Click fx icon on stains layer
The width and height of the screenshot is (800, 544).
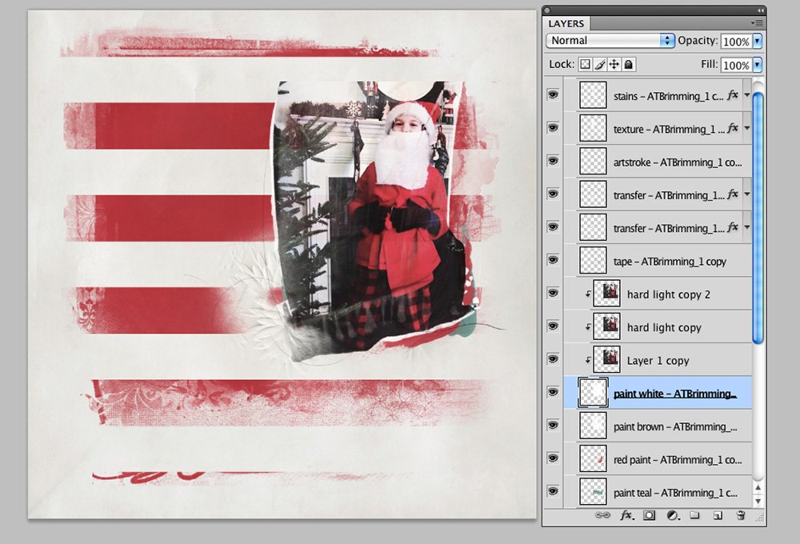click(733, 95)
